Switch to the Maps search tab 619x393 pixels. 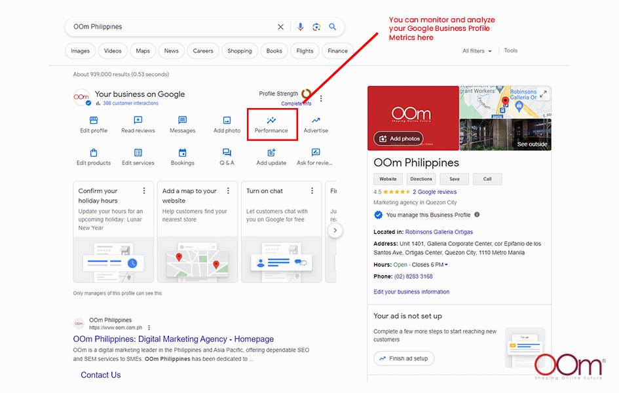click(x=143, y=50)
